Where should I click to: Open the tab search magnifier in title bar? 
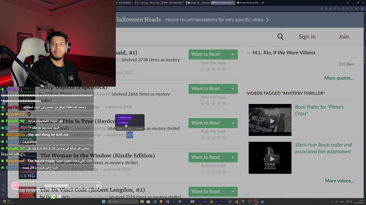coord(348,3)
